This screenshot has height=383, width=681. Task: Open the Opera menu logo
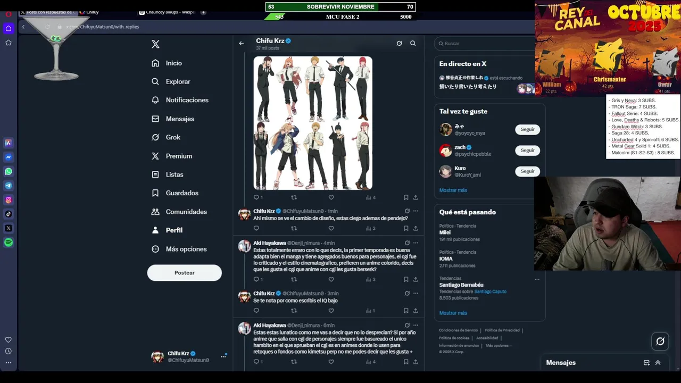tap(9, 13)
